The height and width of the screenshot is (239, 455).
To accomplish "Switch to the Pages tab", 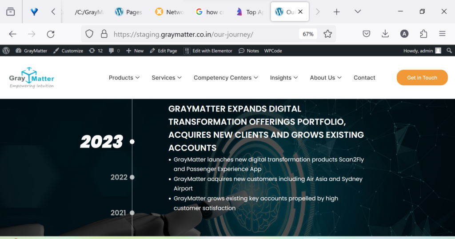I will (x=128, y=12).
